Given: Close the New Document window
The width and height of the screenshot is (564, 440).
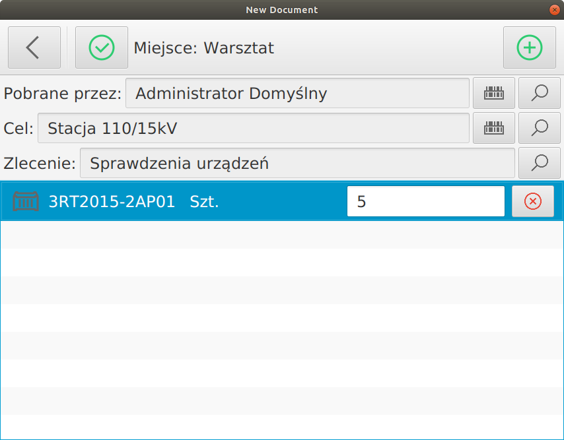Looking at the screenshot, I should pos(553,9).
